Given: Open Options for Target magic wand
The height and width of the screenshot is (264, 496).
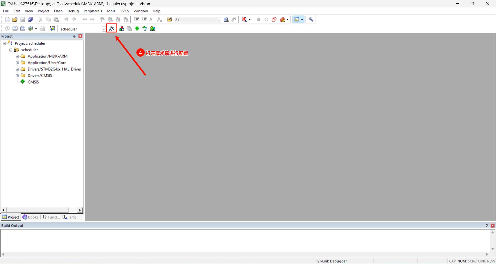Looking at the screenshot, I should [112, 28].
